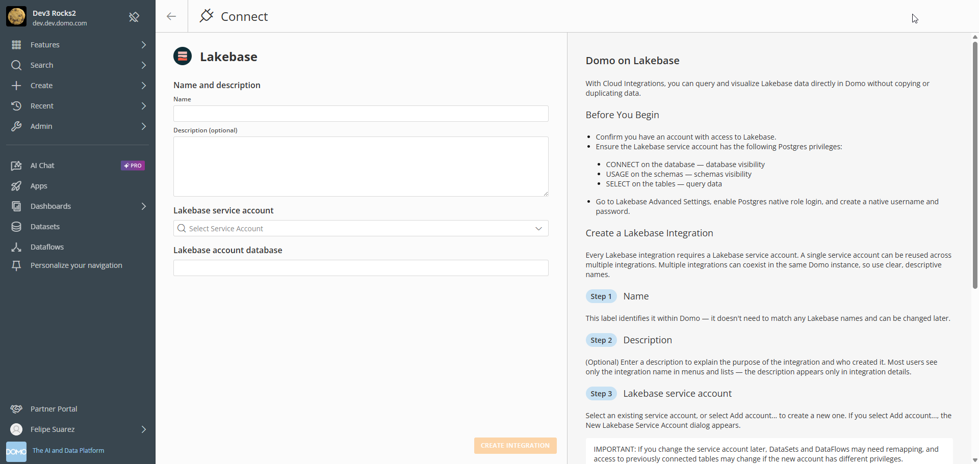The height and width of the screenshot is (464, 979).
Task: Click the Step 3 badge
Action: click(x=601, y=394)
